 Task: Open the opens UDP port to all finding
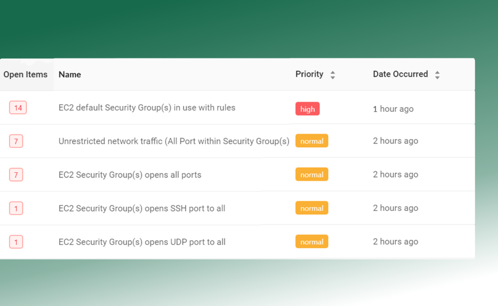click(142, 242)
